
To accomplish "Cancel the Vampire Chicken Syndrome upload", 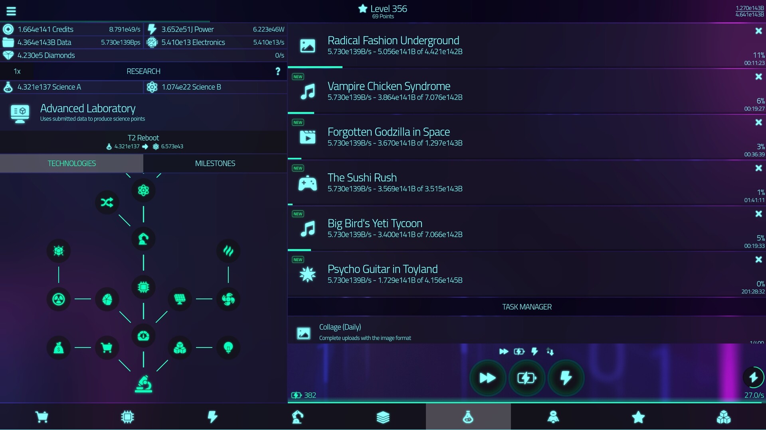I will (758, 77).
